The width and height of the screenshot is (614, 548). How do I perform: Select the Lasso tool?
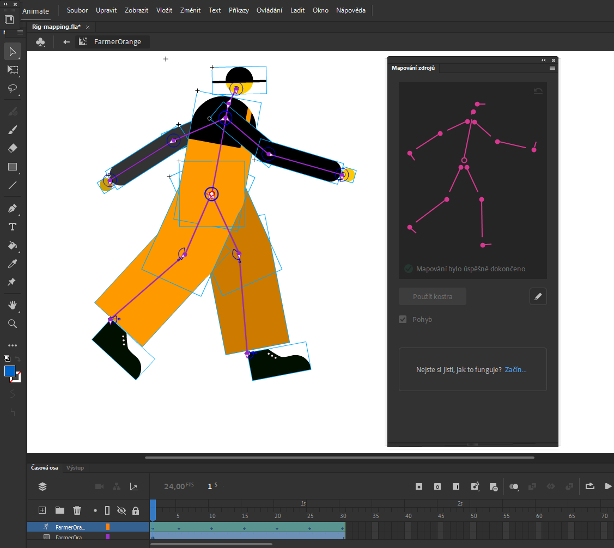[x=12, y=89]
